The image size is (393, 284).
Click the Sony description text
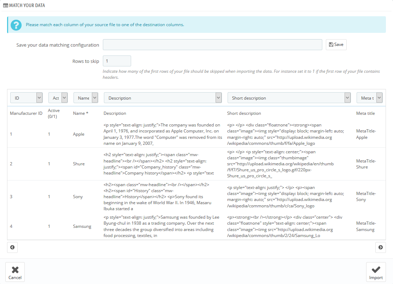(157, 197)
